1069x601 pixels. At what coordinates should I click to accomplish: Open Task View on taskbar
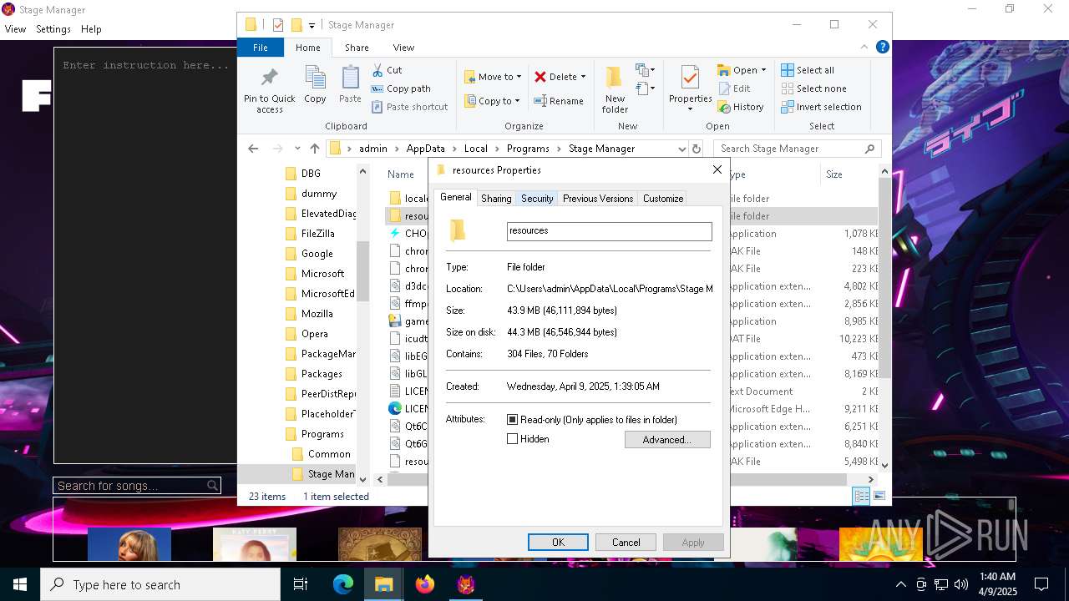pyautogui.click(x=301, y=584)
